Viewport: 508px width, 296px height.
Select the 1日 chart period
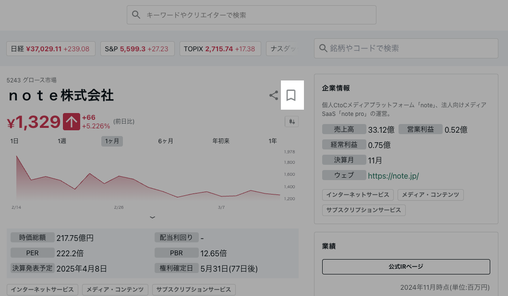pos(14,141)
